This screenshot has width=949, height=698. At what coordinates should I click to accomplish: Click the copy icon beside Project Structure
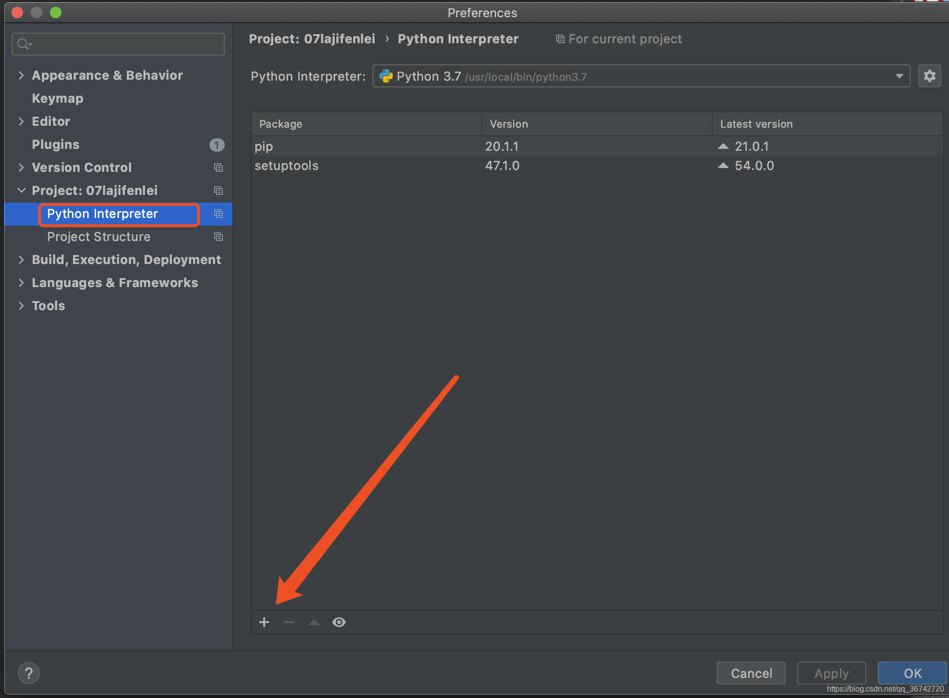(219, 237)
